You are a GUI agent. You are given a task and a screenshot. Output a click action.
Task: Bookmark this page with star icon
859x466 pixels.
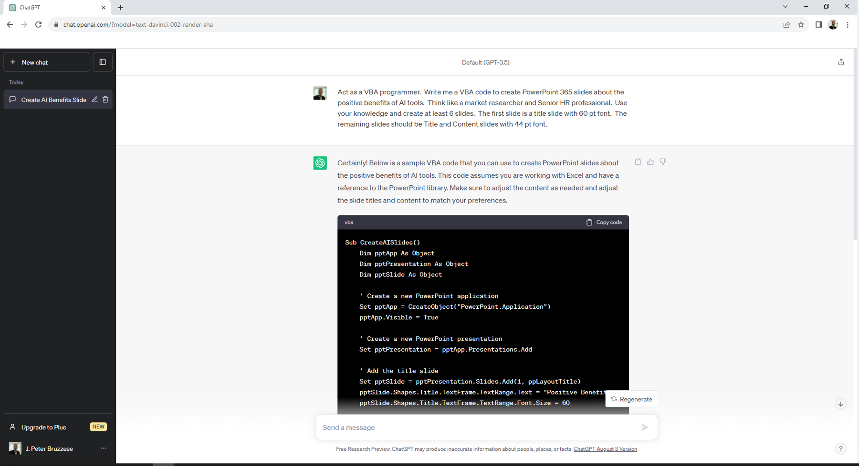(801, 25)
